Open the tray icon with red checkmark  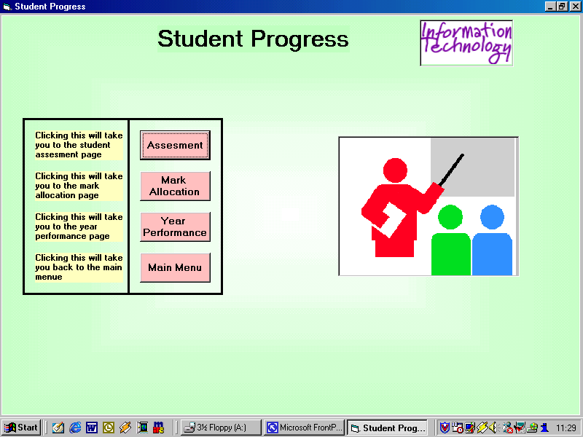[x=520, y=428]
